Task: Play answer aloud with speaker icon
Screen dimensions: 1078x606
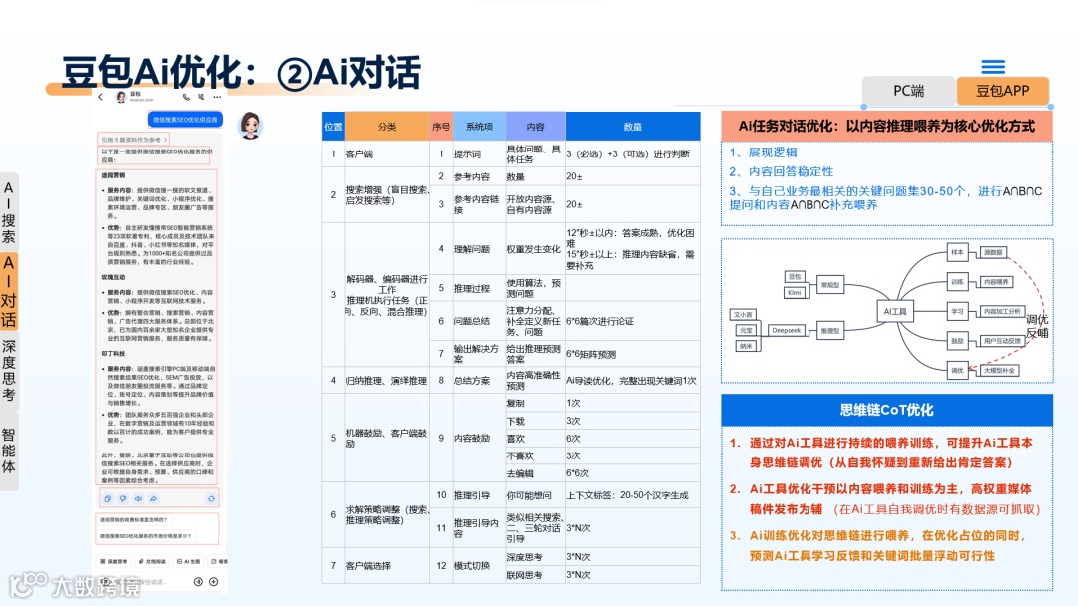Action: (138, 499)
